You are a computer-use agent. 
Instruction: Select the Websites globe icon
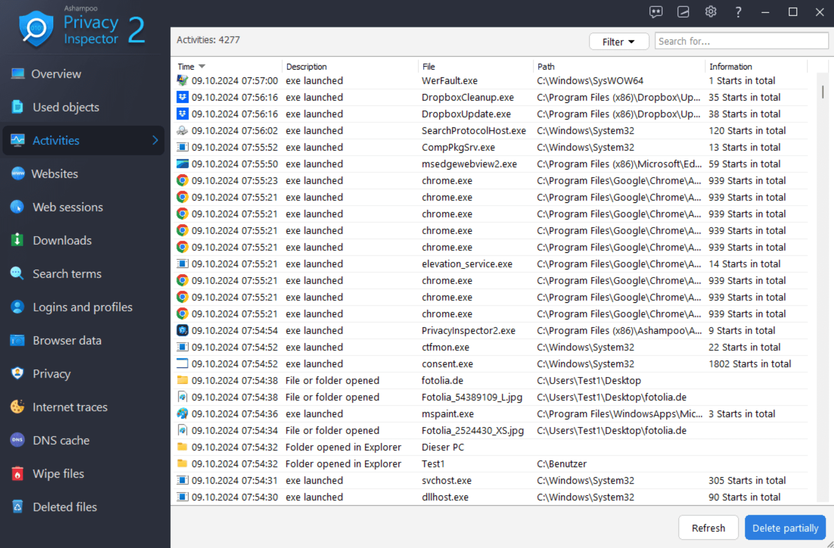pos(17,174)
